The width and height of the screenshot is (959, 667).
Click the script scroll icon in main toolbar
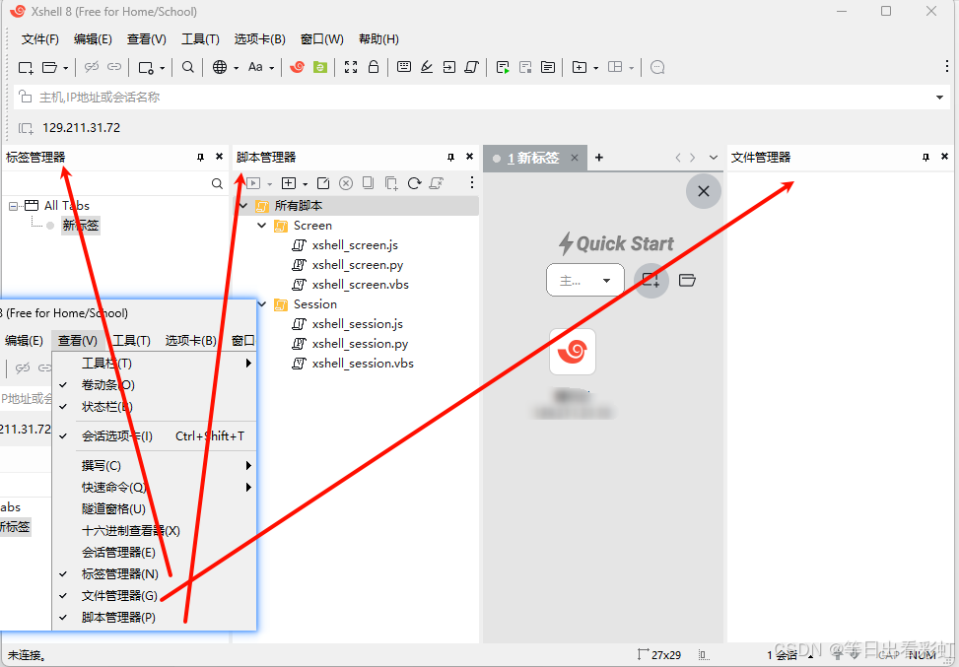click(x=471, y=67)
